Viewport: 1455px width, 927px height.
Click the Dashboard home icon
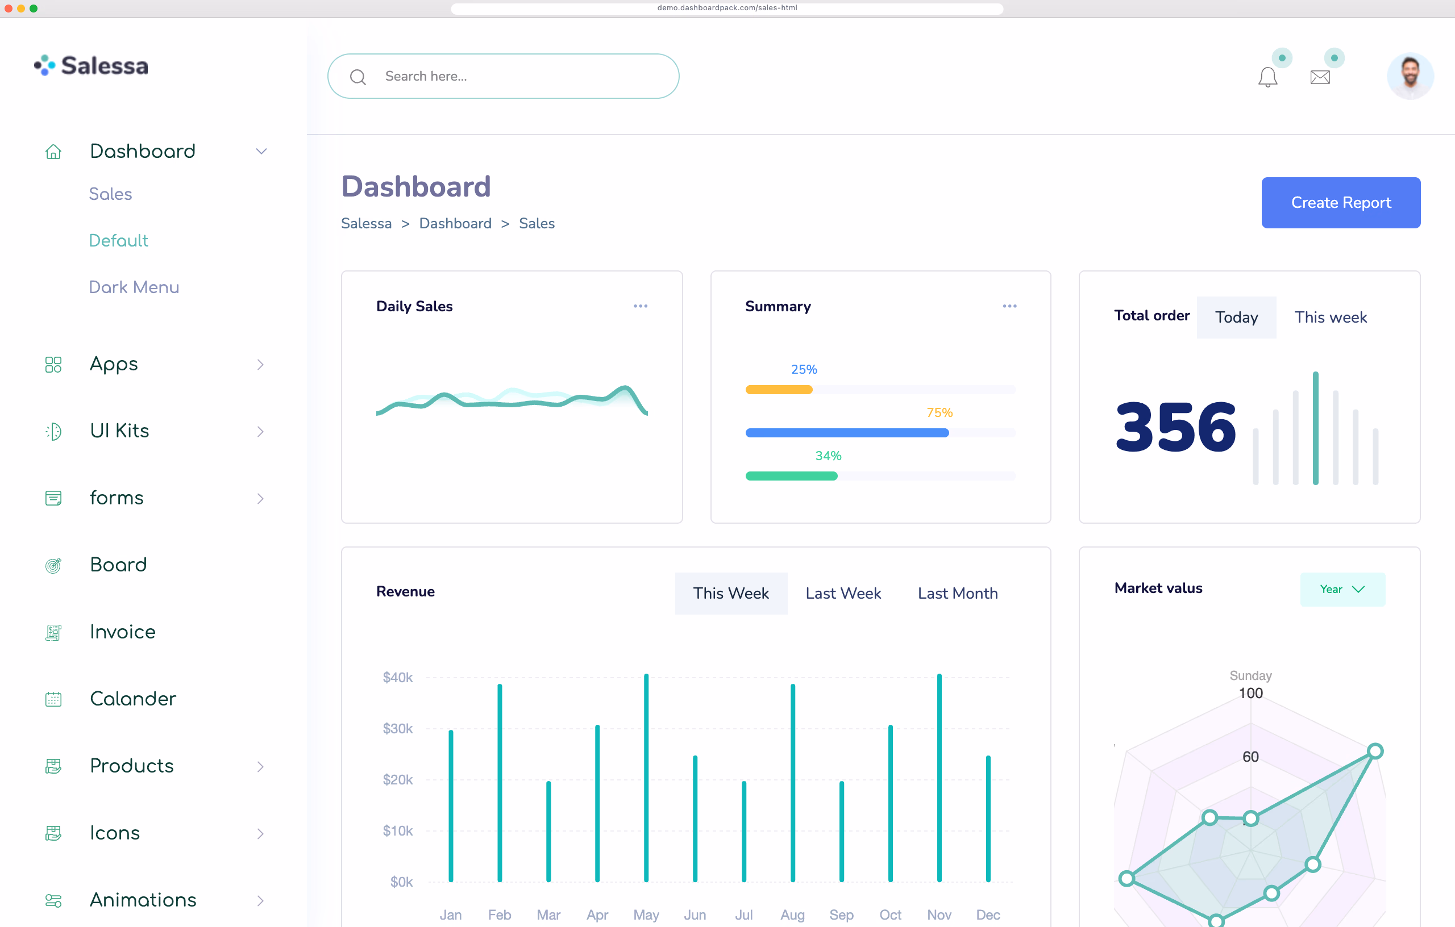53,152
